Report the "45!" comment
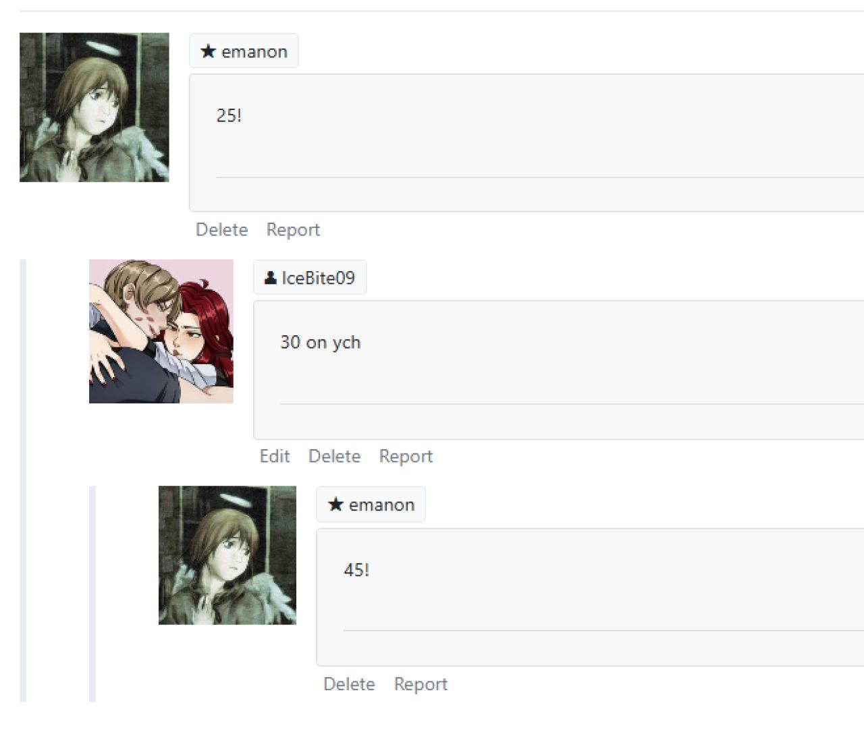 pyautogui.click(x=421, y=684)
